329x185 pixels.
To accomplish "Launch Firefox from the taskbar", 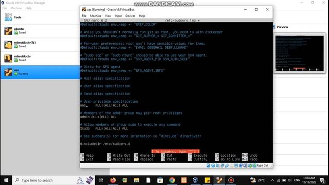I will (x=113, y=180).
